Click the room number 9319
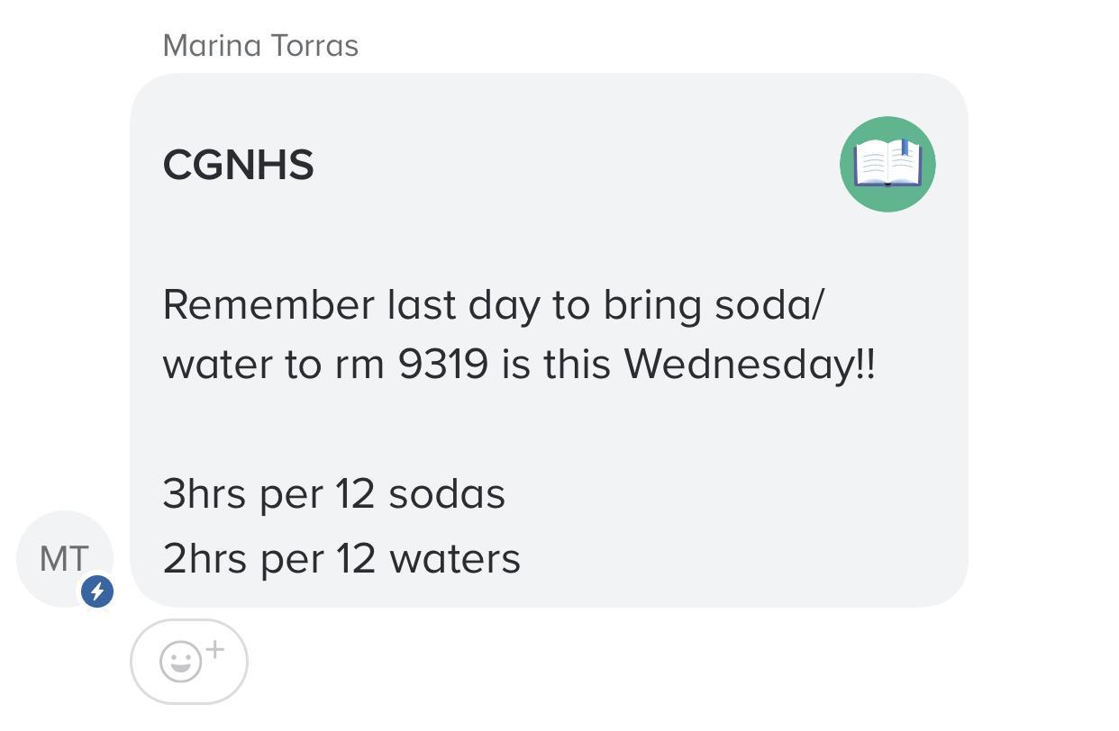 pyautogui.click(x=443, y=365)
